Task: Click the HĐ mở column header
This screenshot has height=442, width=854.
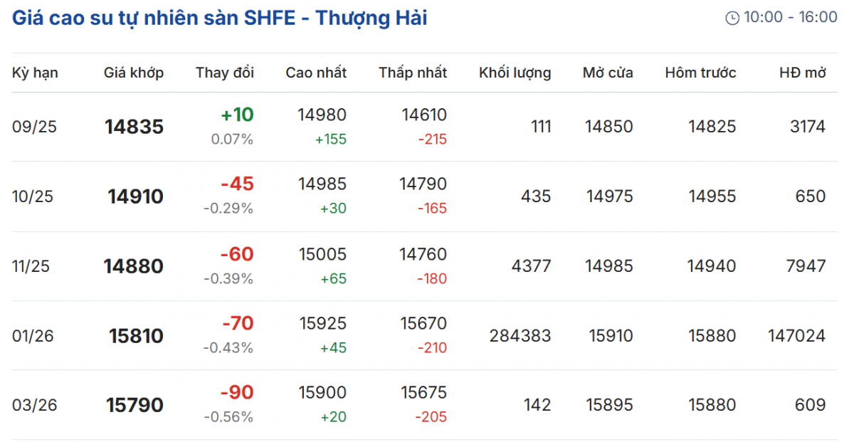Action: point(803,73)
